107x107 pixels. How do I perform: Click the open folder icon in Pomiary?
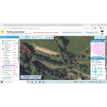pyautogui.click(x=95, y=68)
